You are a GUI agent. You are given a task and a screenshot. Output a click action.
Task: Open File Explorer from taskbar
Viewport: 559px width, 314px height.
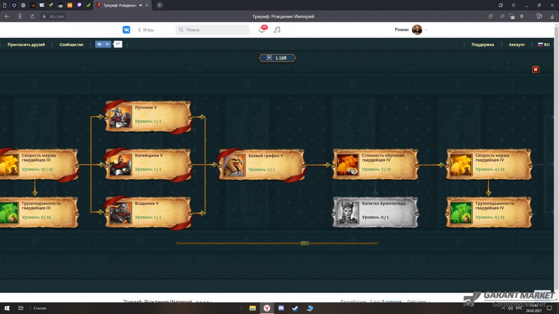[x=252, y=308]
